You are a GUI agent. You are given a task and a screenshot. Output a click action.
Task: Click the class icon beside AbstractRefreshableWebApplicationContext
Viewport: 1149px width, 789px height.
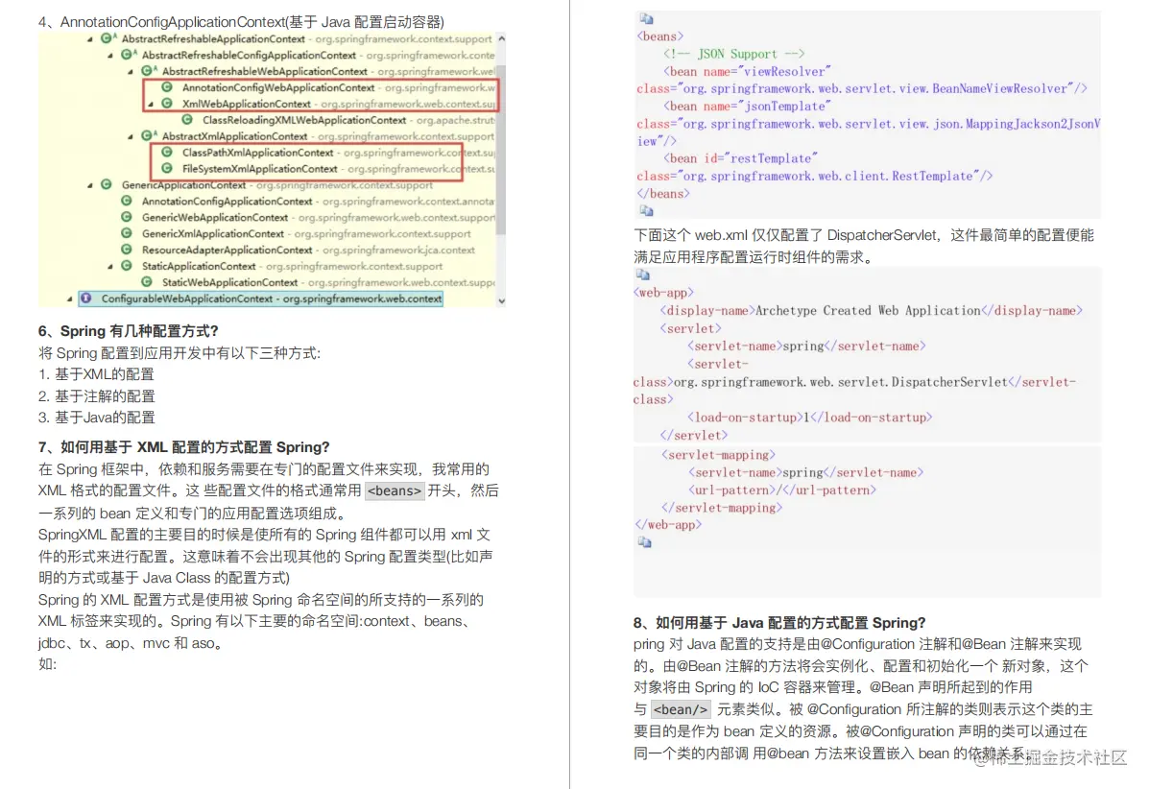[147, 70]
